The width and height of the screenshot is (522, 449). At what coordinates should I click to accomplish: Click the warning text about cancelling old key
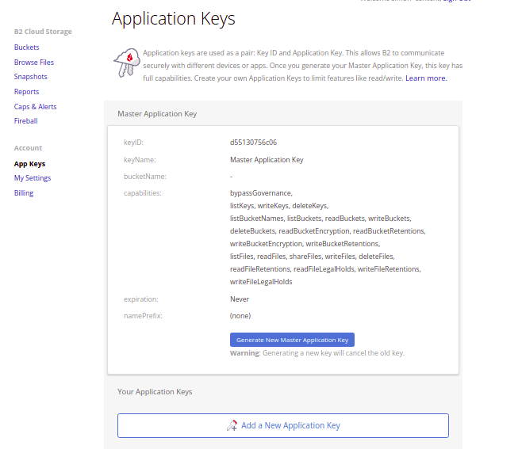[x=317, y=353]
